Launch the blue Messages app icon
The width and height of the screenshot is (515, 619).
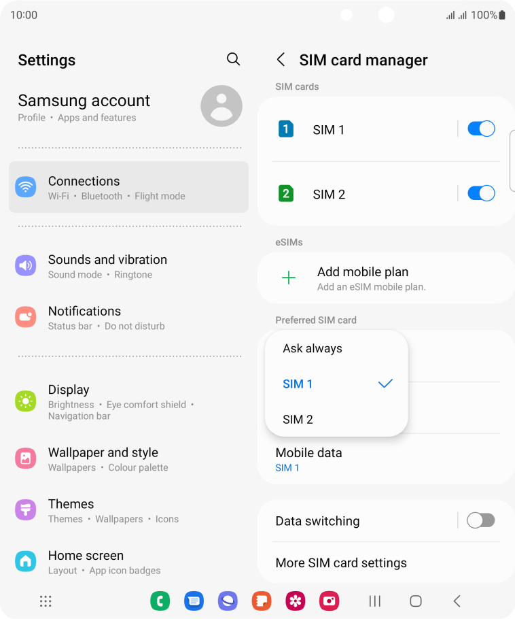(194, 601)
